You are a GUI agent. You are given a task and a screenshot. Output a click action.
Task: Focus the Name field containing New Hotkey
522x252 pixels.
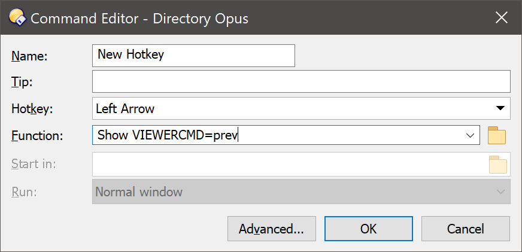point(193,56)
